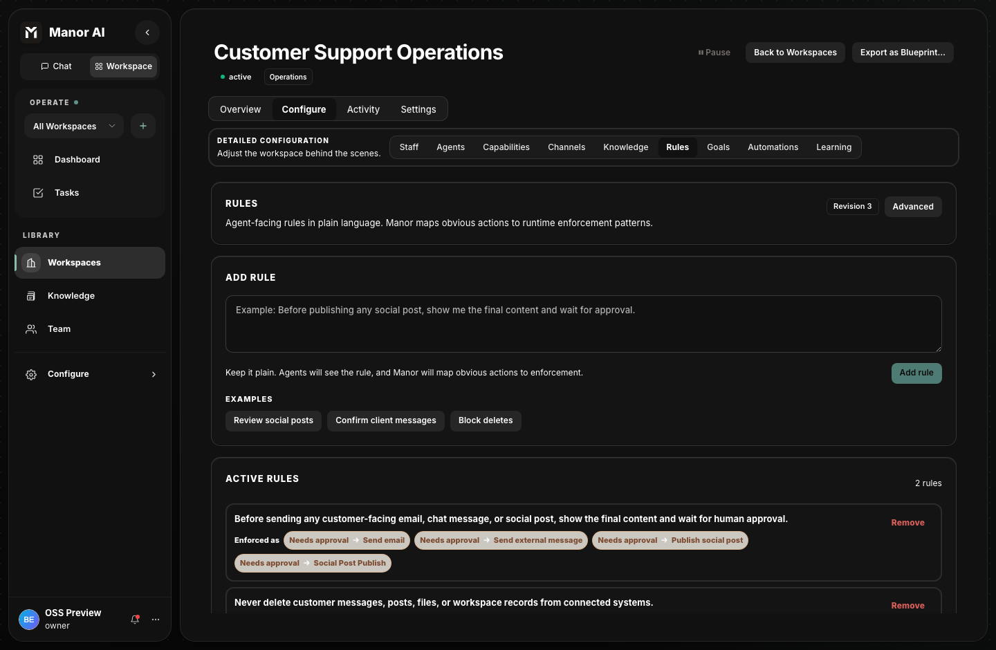Screen dimensions: 996x650
Task: Remove the never delete customer messages rule
Action: [908, 606]
